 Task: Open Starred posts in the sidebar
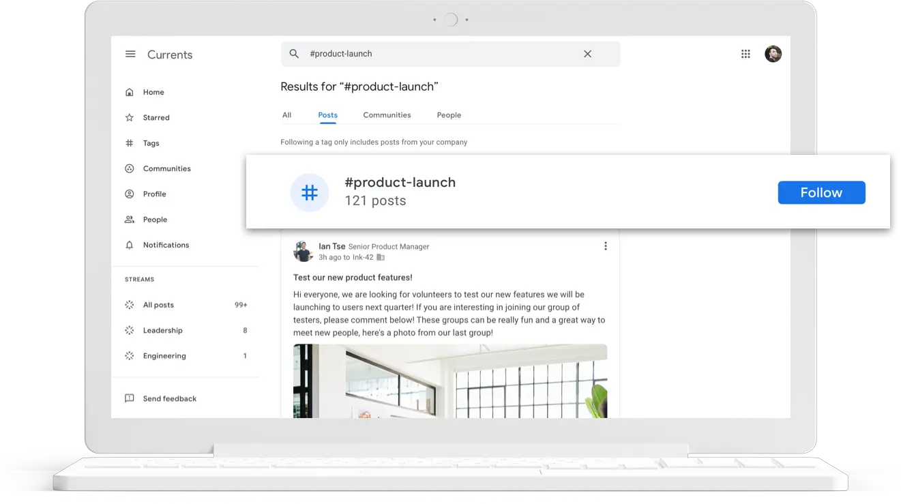coord(156,118)
